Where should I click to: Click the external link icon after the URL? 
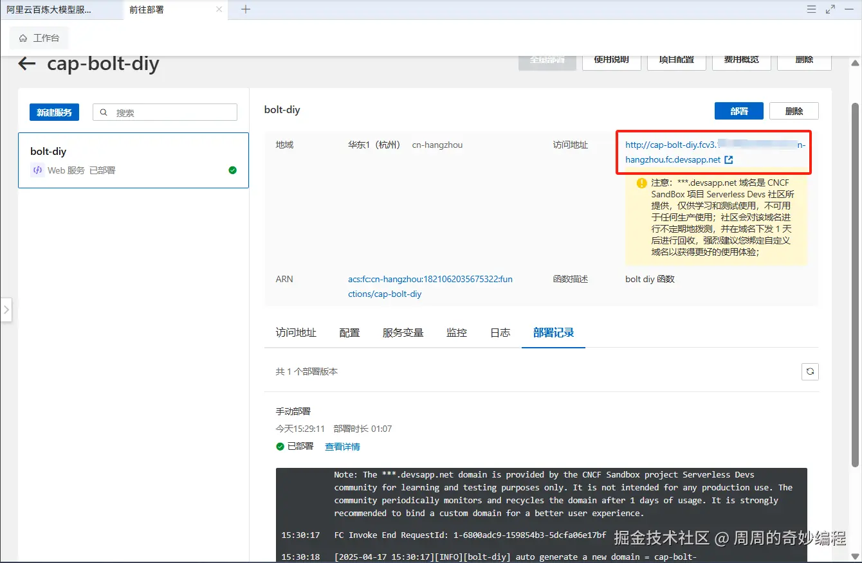tap(728, 159)
